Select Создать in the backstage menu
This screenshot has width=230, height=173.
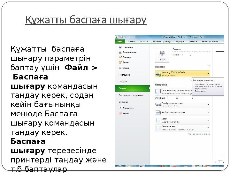coord(123,81)
